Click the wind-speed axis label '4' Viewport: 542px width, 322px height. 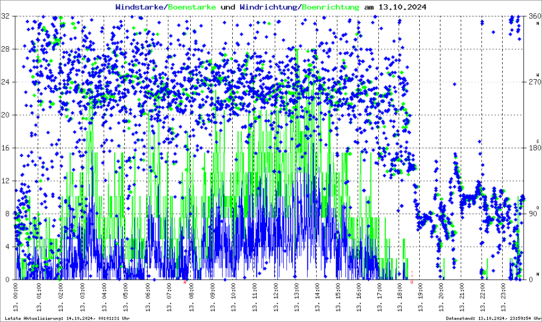point(7,247)
